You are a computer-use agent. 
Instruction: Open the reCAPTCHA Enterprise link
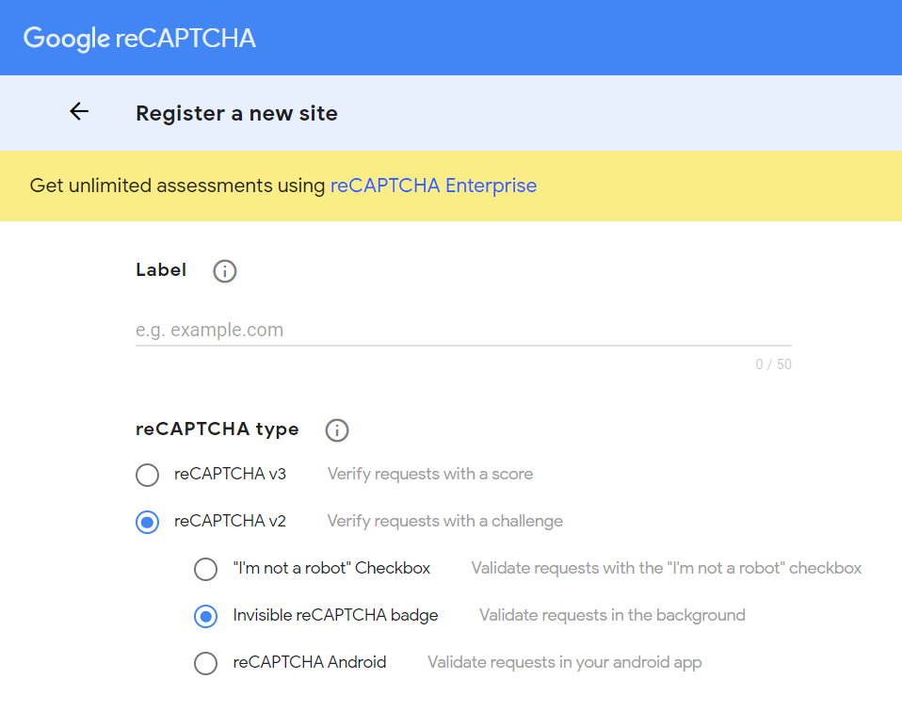click(x=433, y=186)
